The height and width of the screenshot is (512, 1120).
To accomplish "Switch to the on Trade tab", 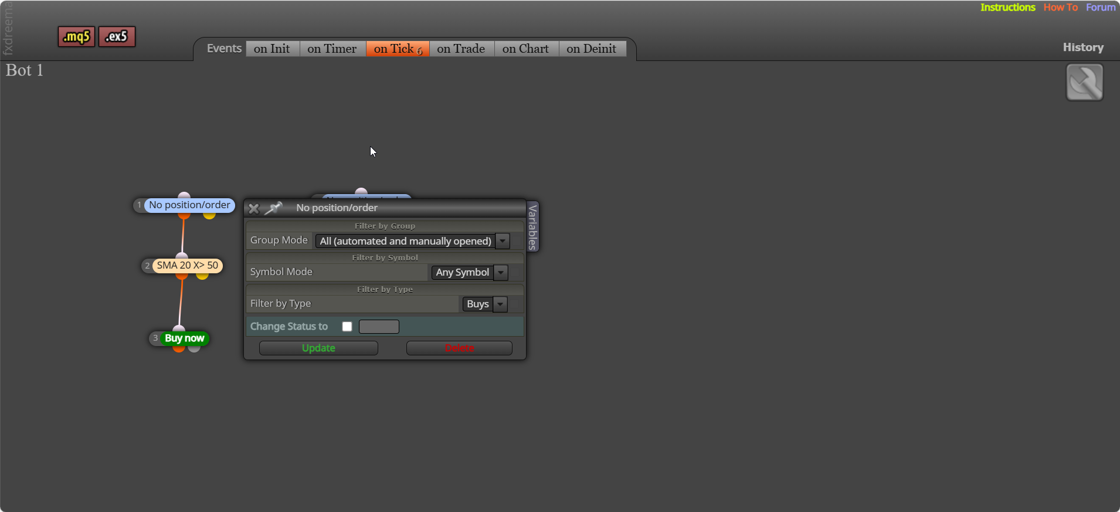I will [461, 49].
